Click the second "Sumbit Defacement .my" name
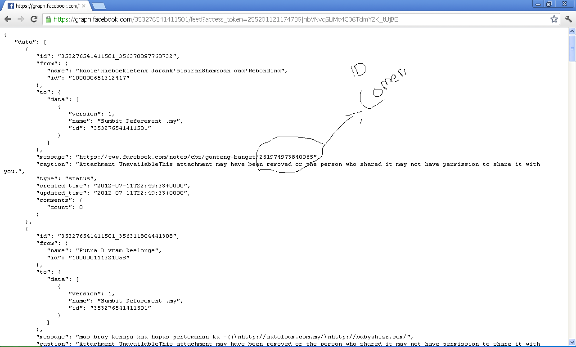The image size is (576, 347). pos(140,301)
